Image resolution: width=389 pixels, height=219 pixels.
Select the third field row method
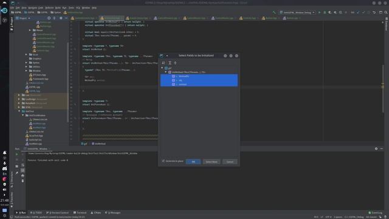click(x=199, y=85)
